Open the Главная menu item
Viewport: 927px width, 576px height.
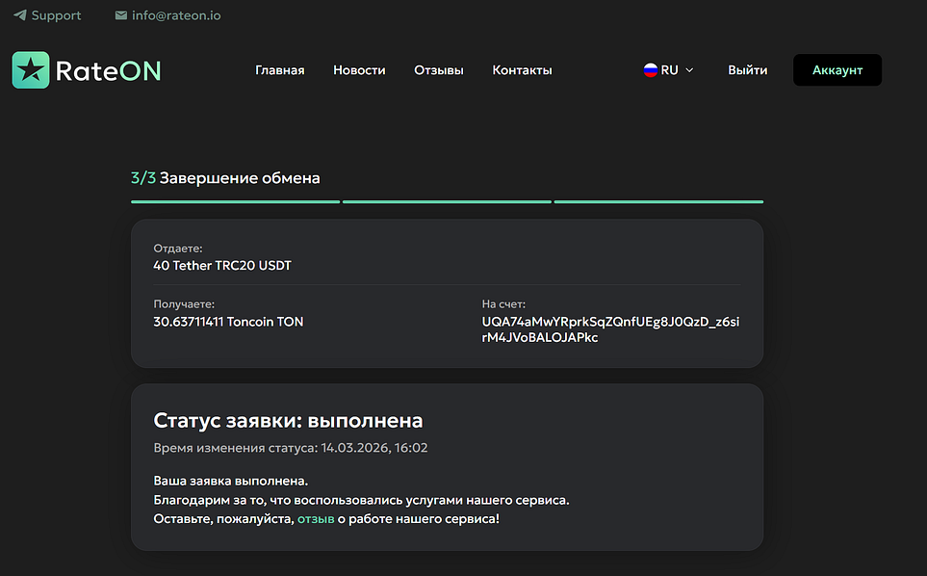click(279, 70)
